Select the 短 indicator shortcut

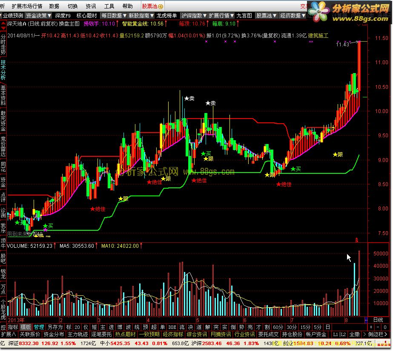tap(94, 327)
